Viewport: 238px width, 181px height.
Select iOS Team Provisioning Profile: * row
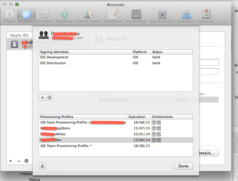[116, 146]
